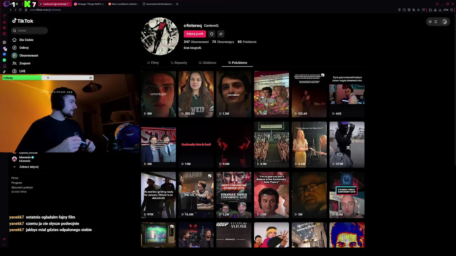The width and height of the screenshot is (456, 256).
Task: Open the 73 Obserwujący followers list
Action: click(223, 42)
